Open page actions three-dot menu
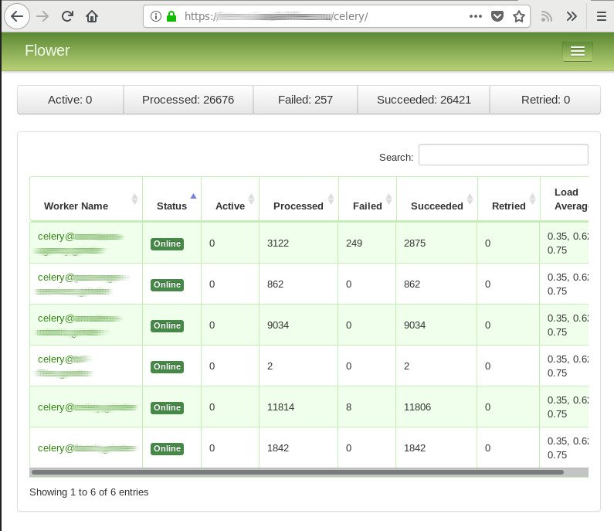 point(476,16)
